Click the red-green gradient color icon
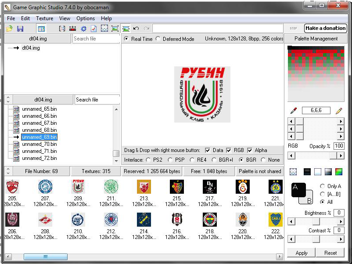The image size is (352, 264). tap(339, 172)
